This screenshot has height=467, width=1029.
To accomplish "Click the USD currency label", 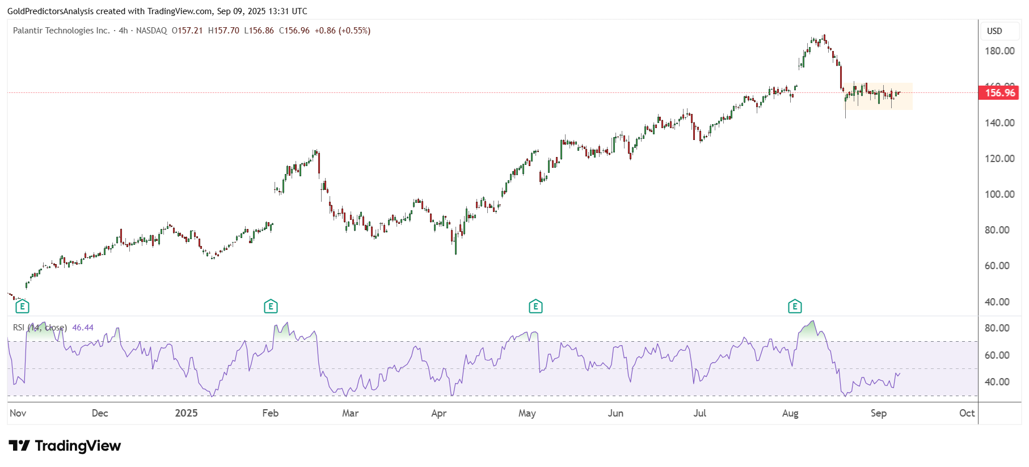I will pos(994,31).
